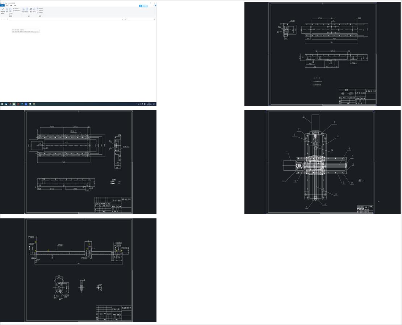Switch to the Home ribbon tab
The width and height of the screenshot is (402, 325).
coord(7,5)
